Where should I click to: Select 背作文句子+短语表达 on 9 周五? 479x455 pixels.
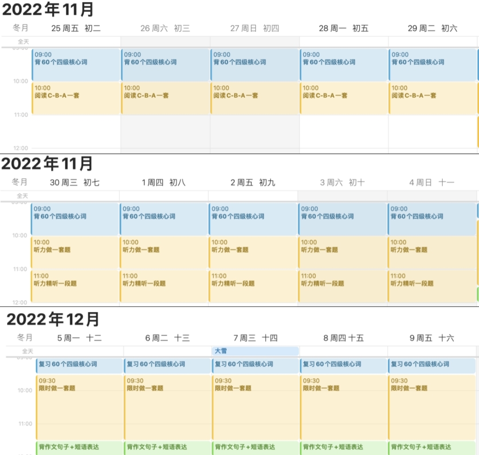[432, 447]
